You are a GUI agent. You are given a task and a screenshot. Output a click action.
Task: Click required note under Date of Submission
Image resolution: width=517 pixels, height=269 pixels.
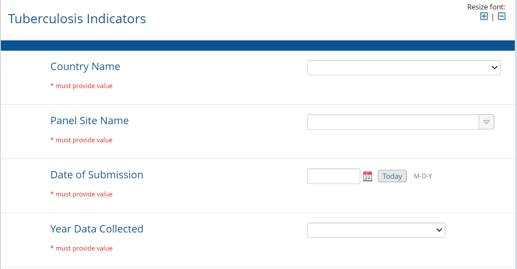(82, 194)
